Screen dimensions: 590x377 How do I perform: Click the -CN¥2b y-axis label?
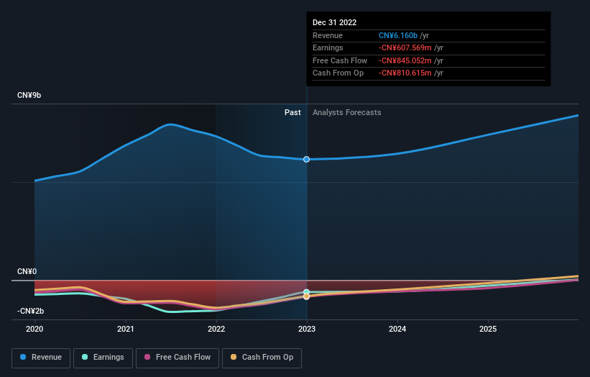30,311
